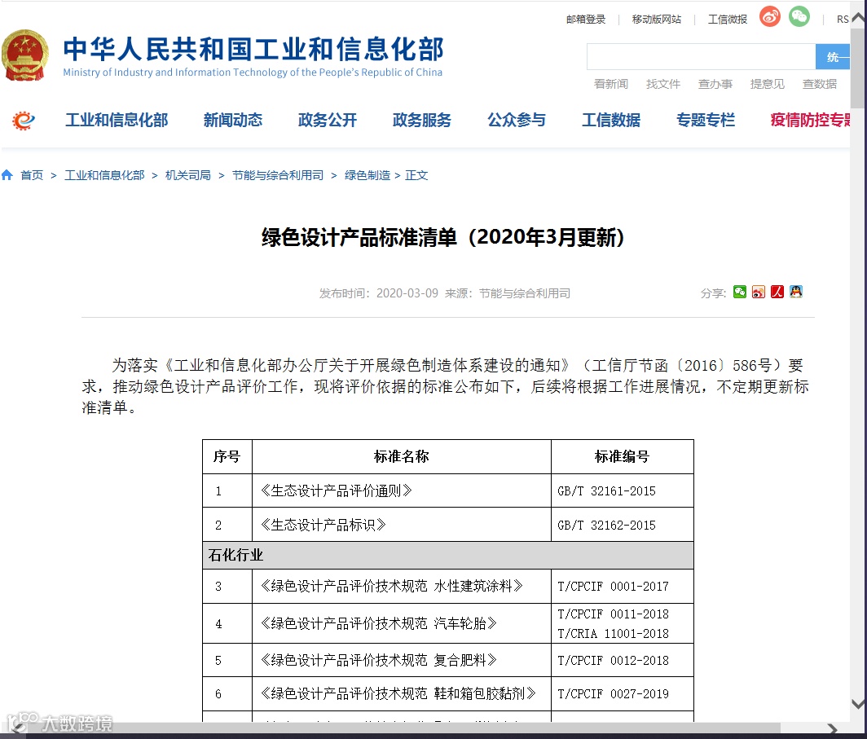Click cell T/CRIA 11001-2018
The height and width of the screenshot is (739, 867).
click(x=614, y=633)
